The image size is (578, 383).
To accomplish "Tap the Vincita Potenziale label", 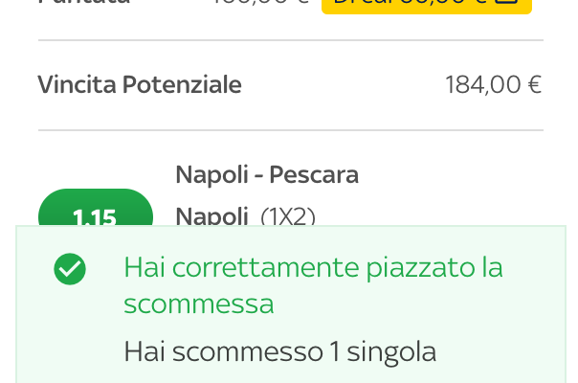I will click(x=140, y=84).
